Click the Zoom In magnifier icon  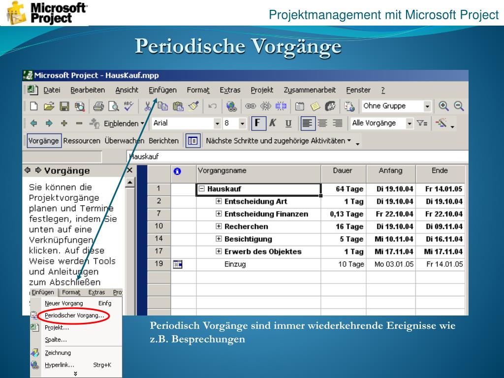[443, 106]
